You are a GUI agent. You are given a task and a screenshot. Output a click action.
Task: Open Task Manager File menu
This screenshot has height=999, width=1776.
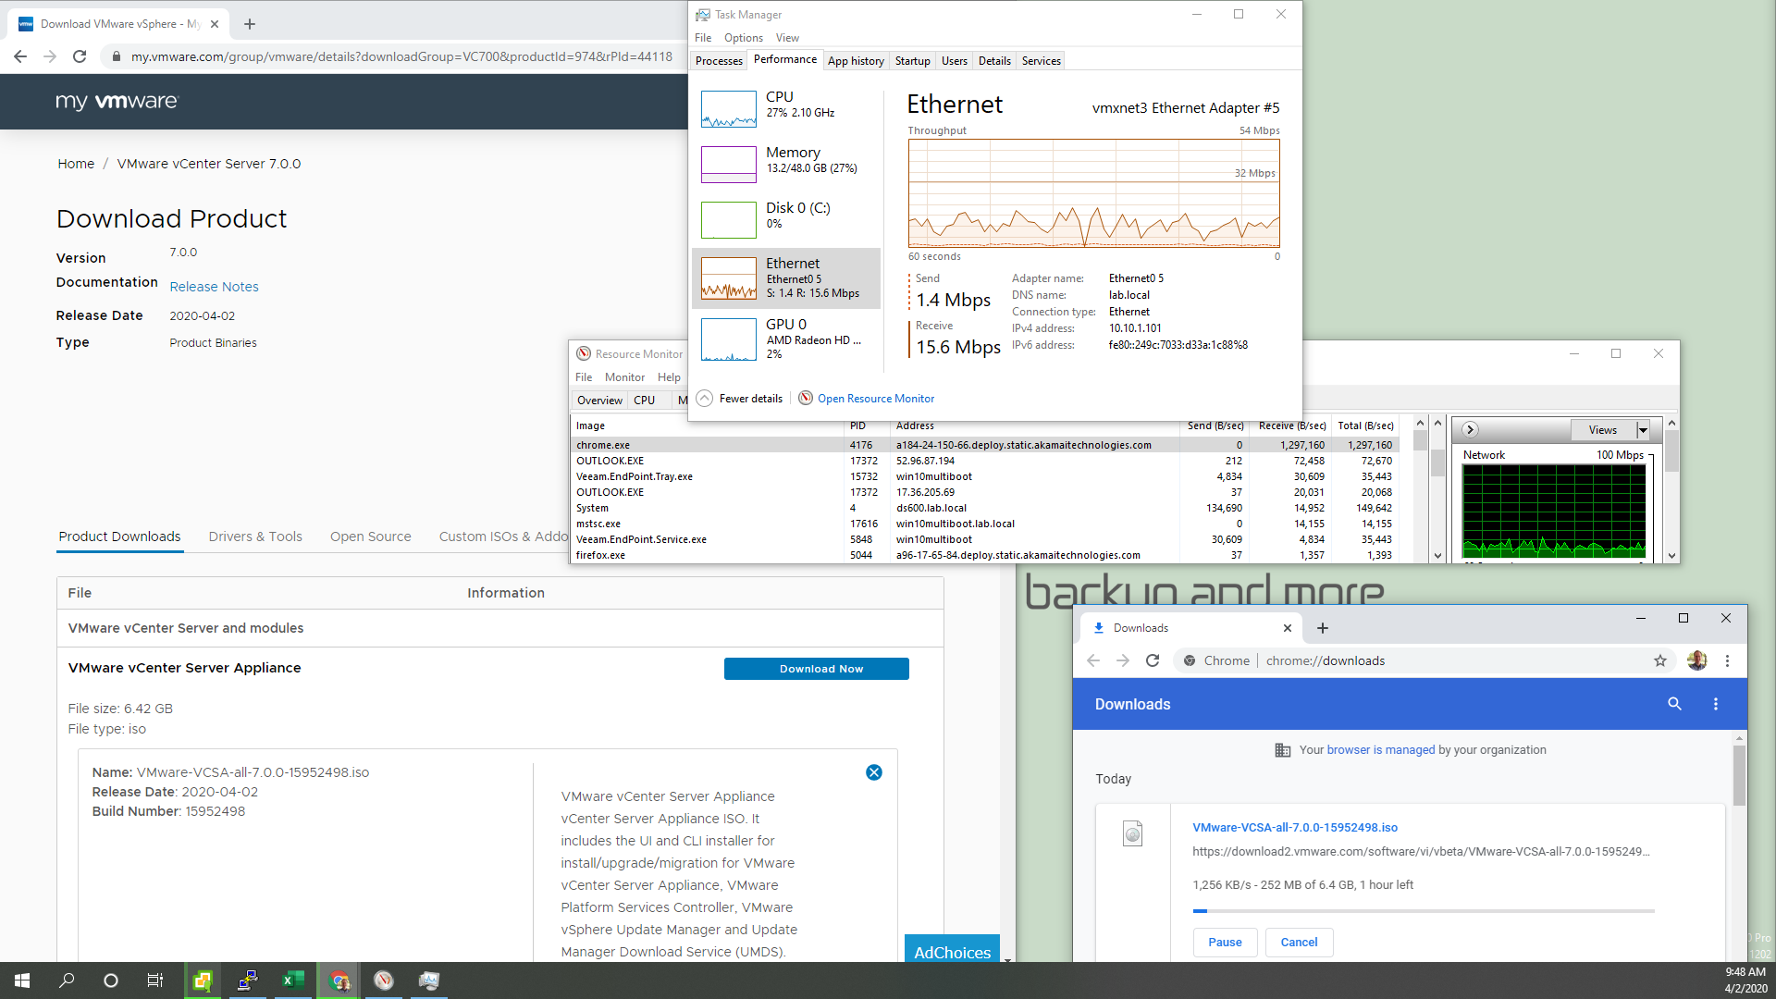[x=703, y=38]
